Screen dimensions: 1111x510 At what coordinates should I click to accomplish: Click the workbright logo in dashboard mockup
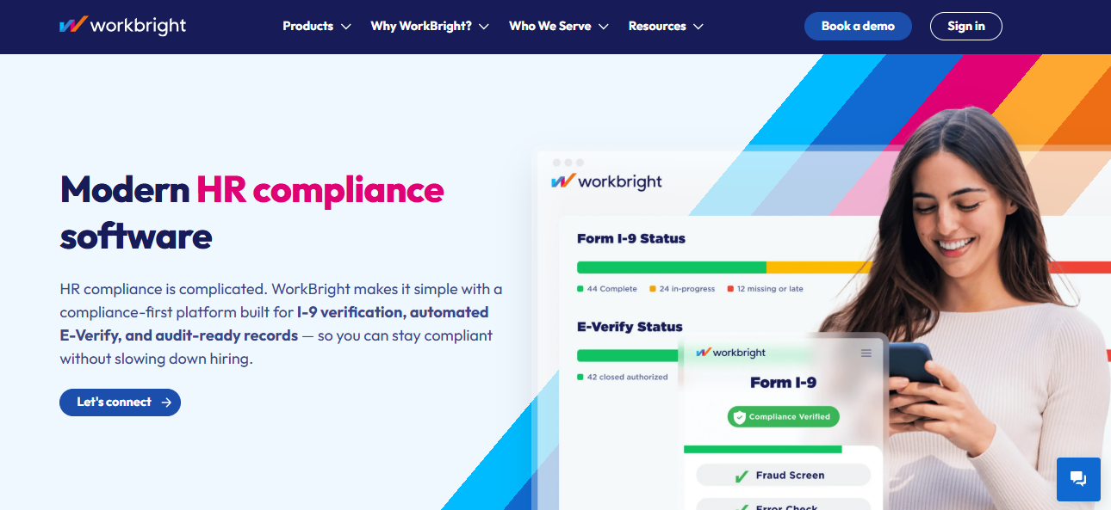pos(607,181)
